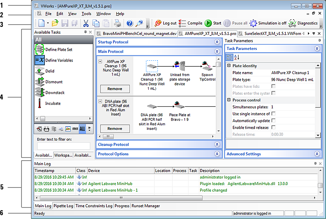
Task: Collapse the Plate identity property group
Action: (229, 66)
